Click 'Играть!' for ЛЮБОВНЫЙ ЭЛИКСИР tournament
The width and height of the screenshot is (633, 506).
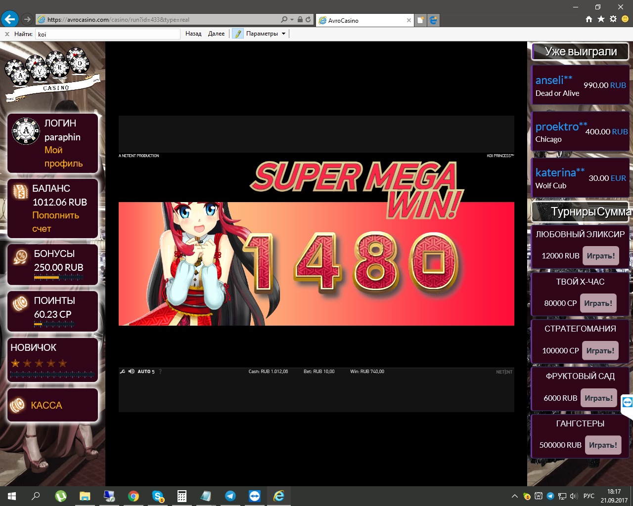pyautogui.click(x=601, y=256)
